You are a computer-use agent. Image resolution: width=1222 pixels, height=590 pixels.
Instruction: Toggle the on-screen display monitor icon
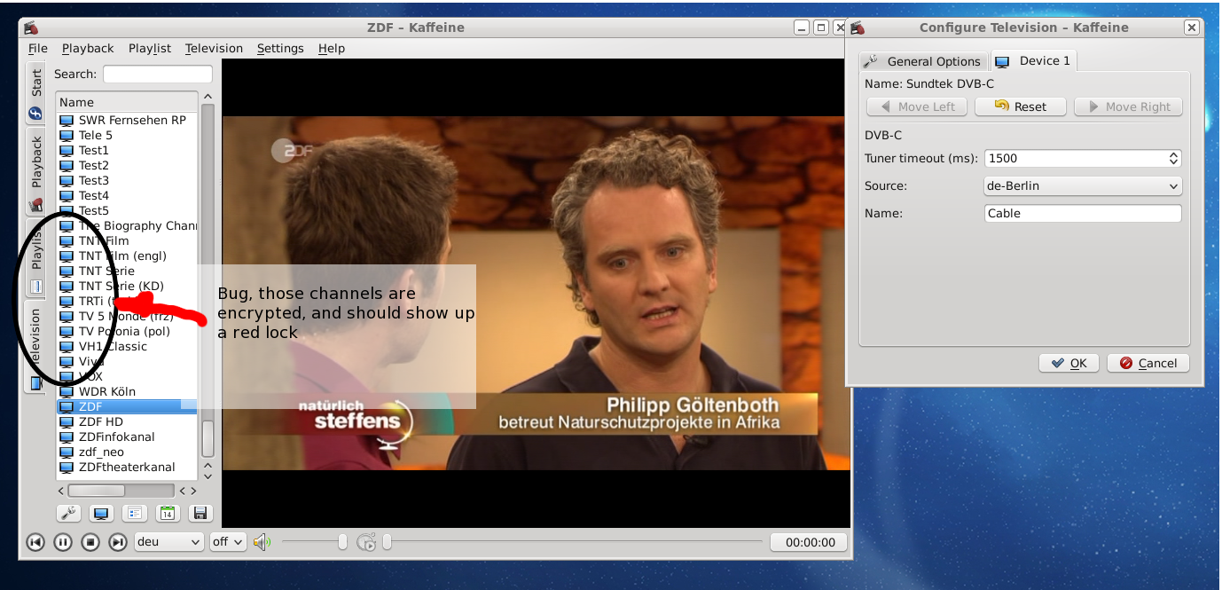click(x=102, y=513)
